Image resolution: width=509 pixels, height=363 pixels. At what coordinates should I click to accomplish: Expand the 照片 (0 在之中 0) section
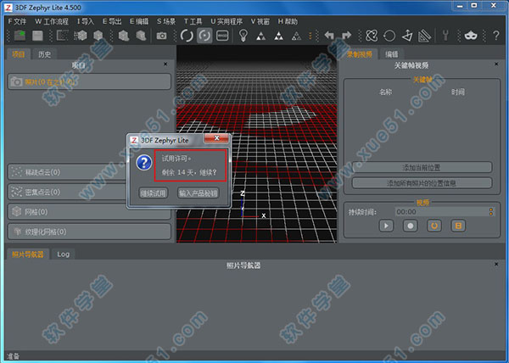pyautogui.click(x=89, y=81)
